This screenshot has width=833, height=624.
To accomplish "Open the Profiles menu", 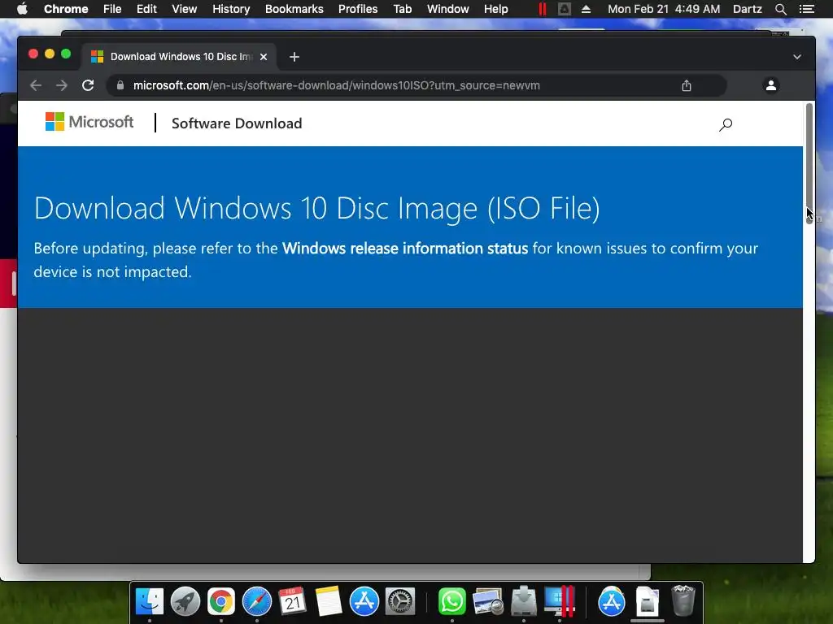I will [358, 9].
